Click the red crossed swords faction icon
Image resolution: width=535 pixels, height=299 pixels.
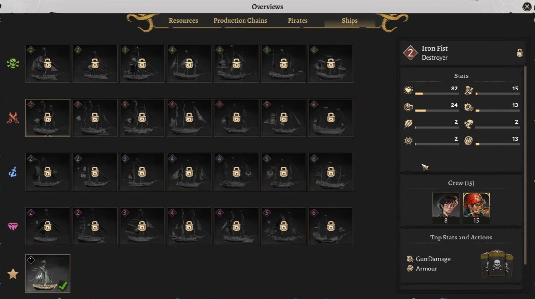13,118
